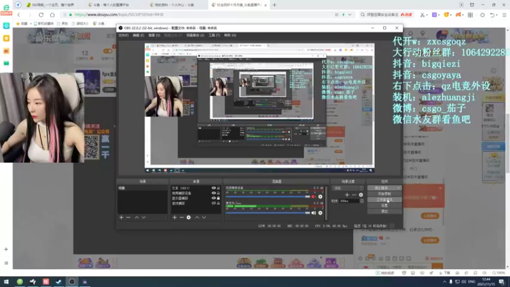Viewport: 510px width, 287px height.
Task: Adjust transition duration spinner arrows
Action: tap(361, 201)
